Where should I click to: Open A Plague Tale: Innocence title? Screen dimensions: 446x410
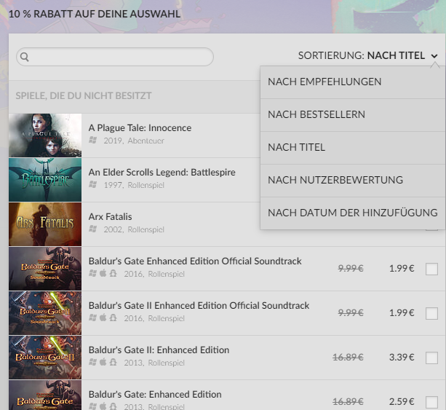pyautogui.click(x=140, y=128)
